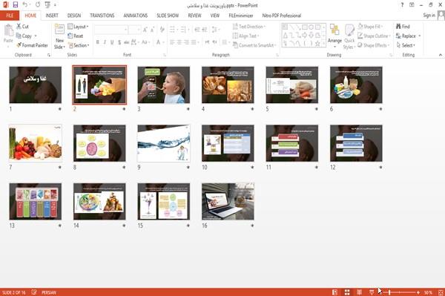Image resolution: width=445 pixels, height=296 pixels.
Task: Click zoom in plus button
Action: pyautogui.click(x=418, y=292)
